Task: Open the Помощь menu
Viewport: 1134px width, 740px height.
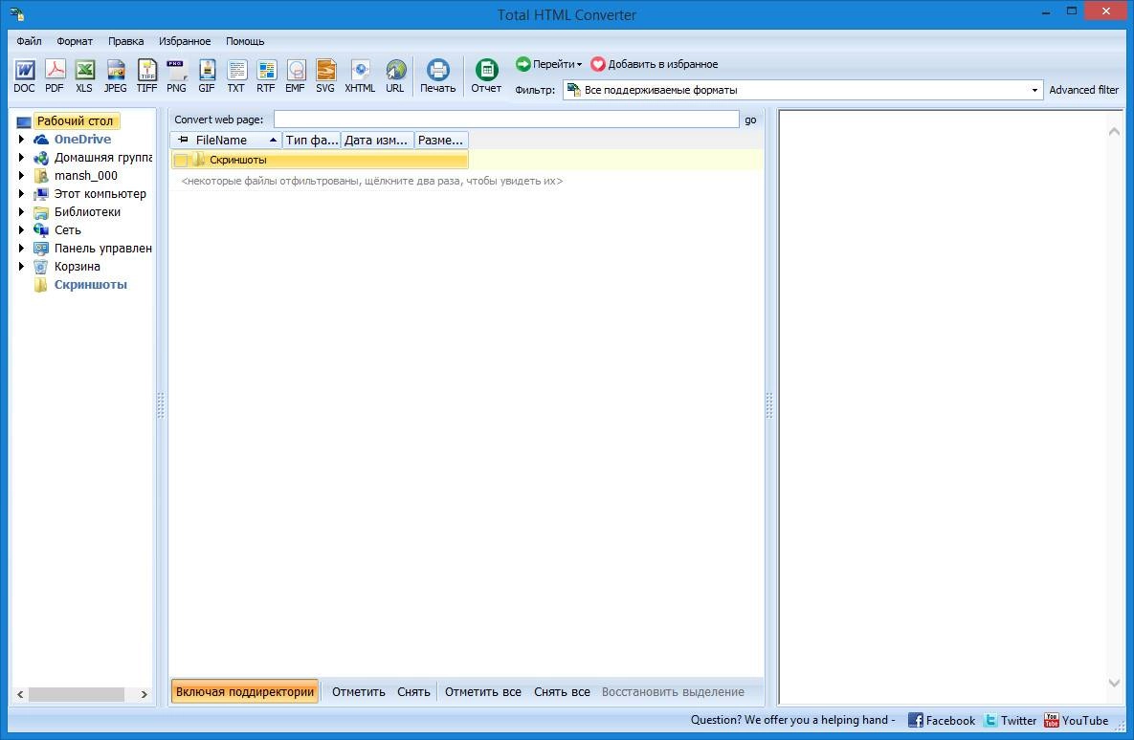Action: click(245, 41)
